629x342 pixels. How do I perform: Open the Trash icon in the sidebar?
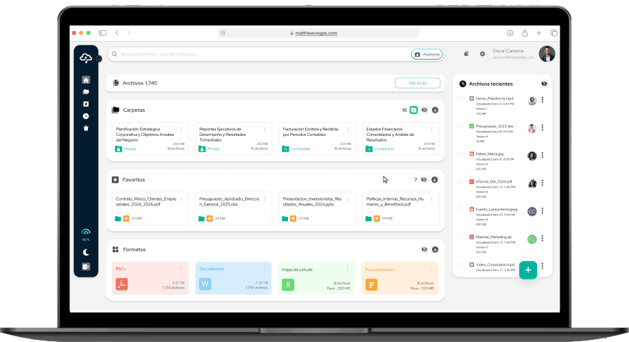point(86,128)
